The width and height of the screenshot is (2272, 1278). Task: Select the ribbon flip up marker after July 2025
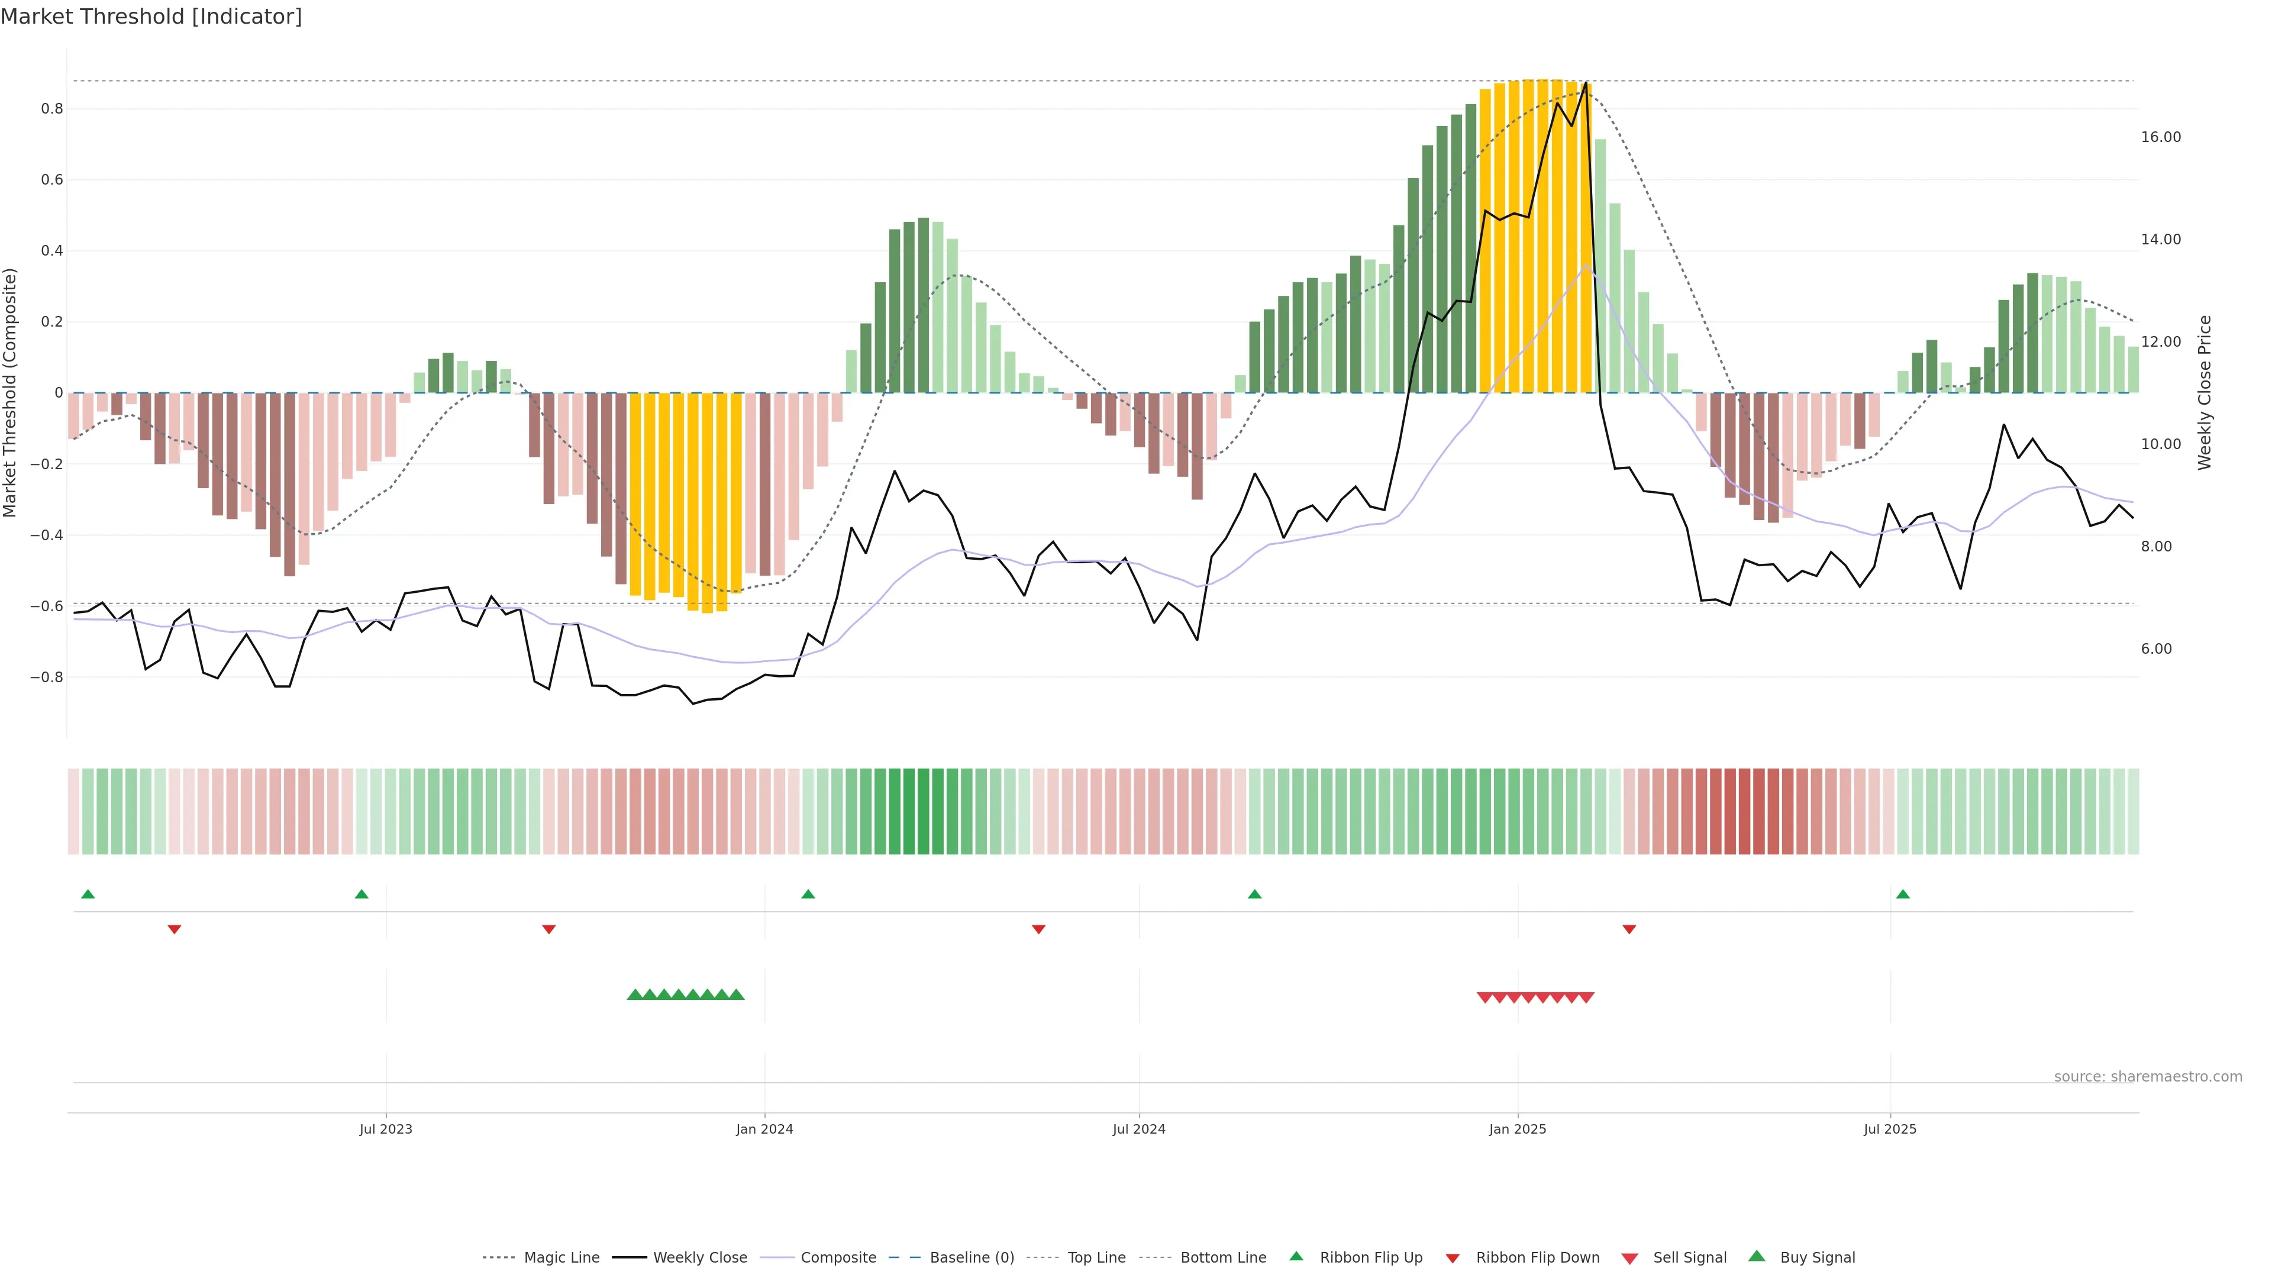coord(1902,895)
